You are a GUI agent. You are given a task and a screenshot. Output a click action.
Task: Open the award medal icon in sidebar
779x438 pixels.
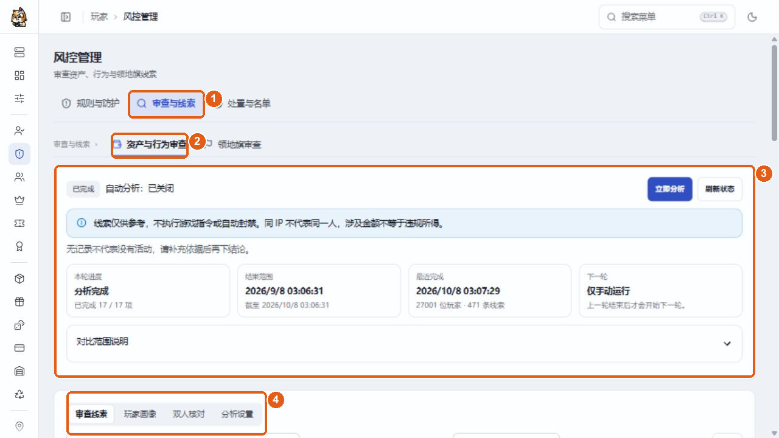[19, 246]
